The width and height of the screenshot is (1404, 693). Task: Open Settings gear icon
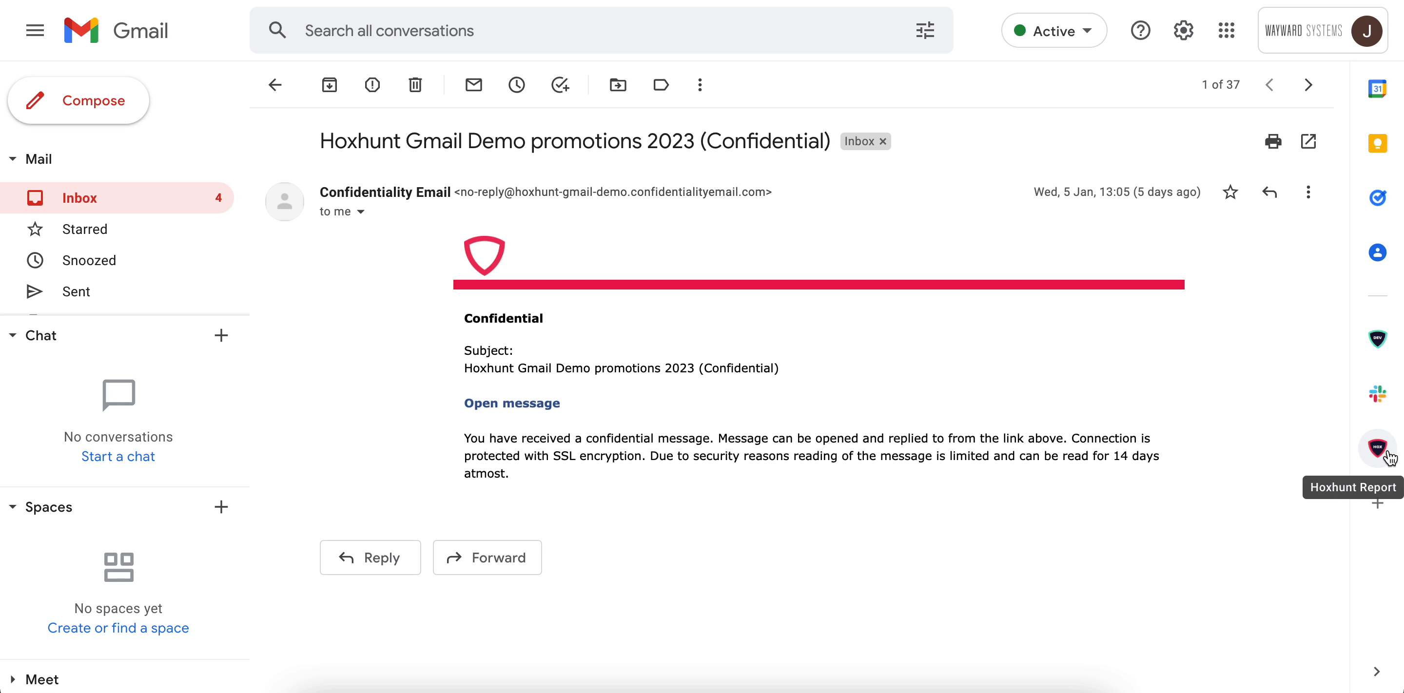[x=1183, y=31]
